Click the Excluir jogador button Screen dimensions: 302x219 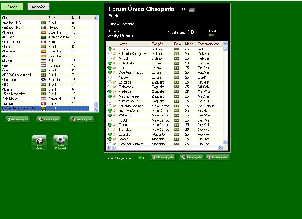tap(218, 157)
